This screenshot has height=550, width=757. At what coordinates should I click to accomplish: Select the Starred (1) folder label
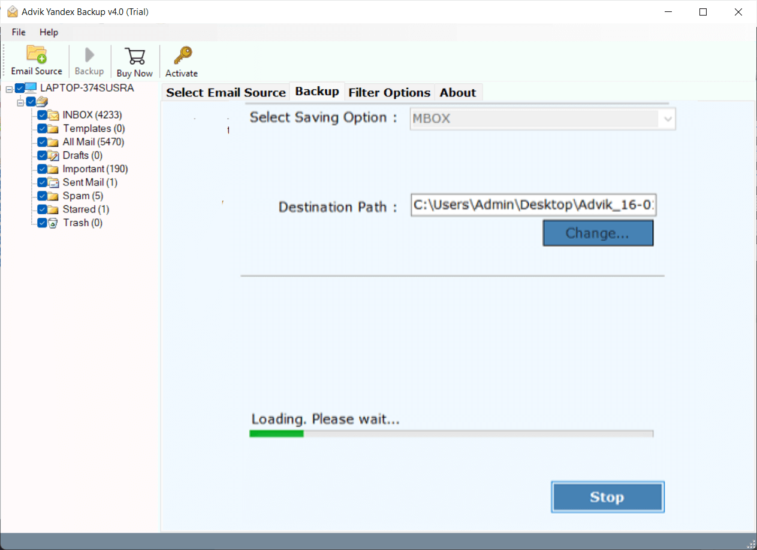pyautogui.click(x=86, y=209)
